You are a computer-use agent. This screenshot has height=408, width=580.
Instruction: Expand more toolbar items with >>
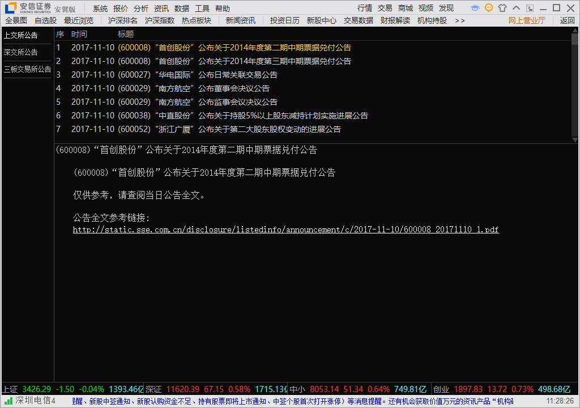(460, 21)
